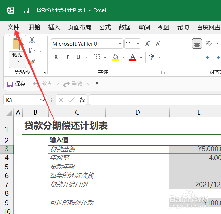Expand the Name Box dropdown
221x214 pixels.
coord(43,100)
